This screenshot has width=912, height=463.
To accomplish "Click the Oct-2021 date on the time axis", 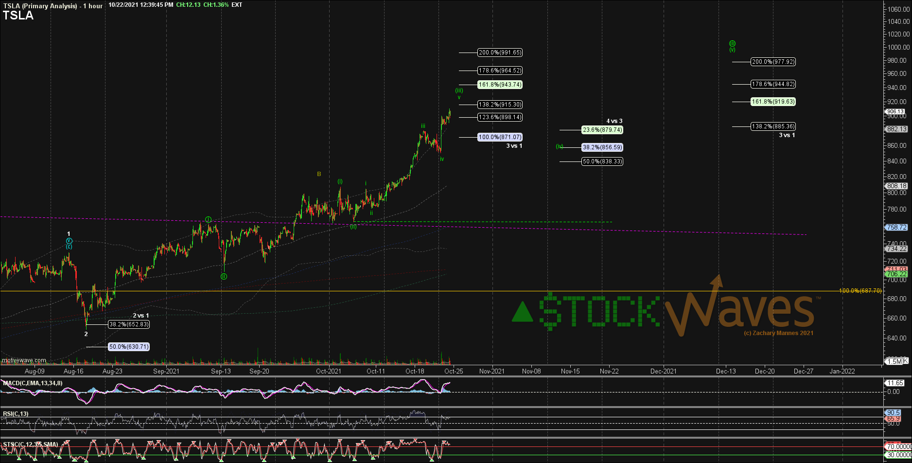I will [328, 371].
